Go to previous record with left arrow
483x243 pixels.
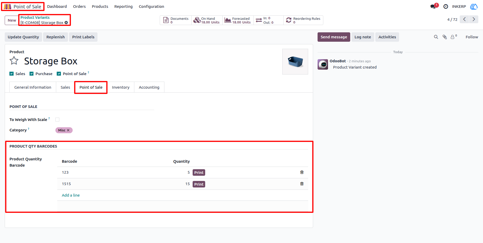464,19
